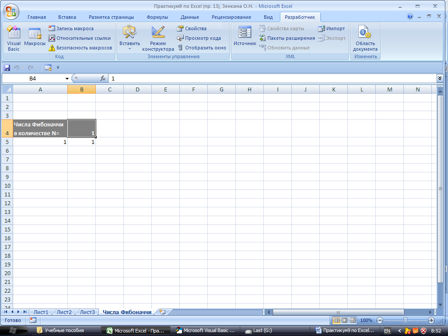Switch to Microsoft Visual Basic taskbar window
Image resolution: width=448 pixels, height=336 pixels.
click(x=206, y=331)
